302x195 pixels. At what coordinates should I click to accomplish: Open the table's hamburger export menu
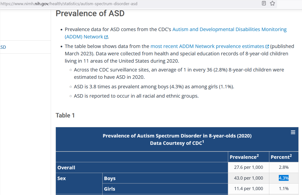tap(293, 132)
